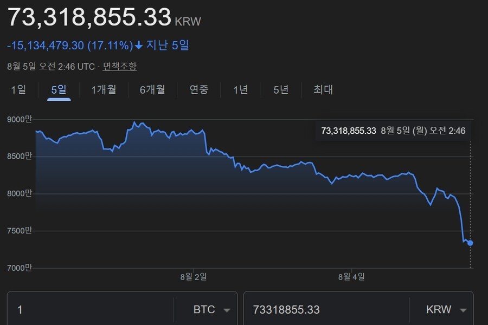Expand the KRW currency dropdown
Screen dimensions: 488x325
tap(446, 310)
